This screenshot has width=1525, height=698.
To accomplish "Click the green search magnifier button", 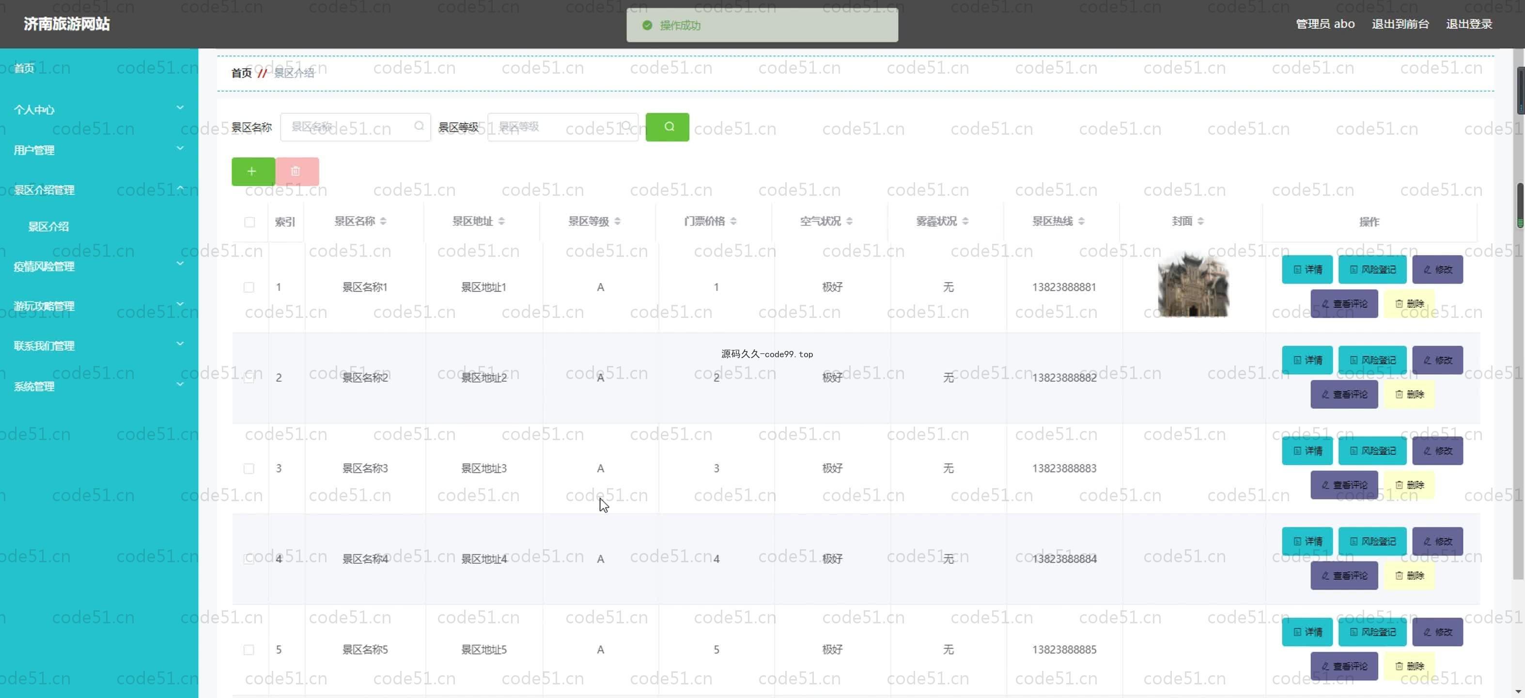I will click(667, 127).
